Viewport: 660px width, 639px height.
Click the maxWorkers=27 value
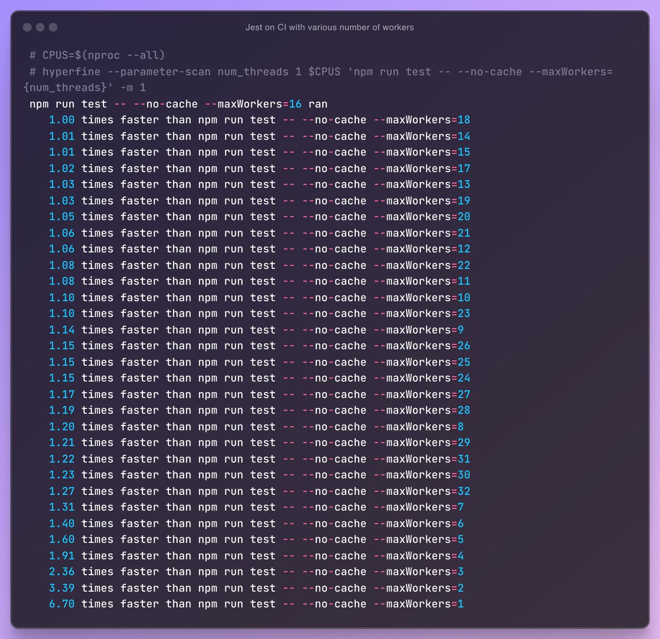(464, 395)
